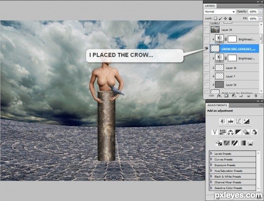Toggle lock transparent pixels

coord(215,19)
